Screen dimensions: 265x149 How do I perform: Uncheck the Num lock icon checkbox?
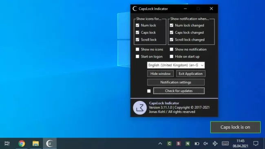pyautogui.click(x=137, y=25)
